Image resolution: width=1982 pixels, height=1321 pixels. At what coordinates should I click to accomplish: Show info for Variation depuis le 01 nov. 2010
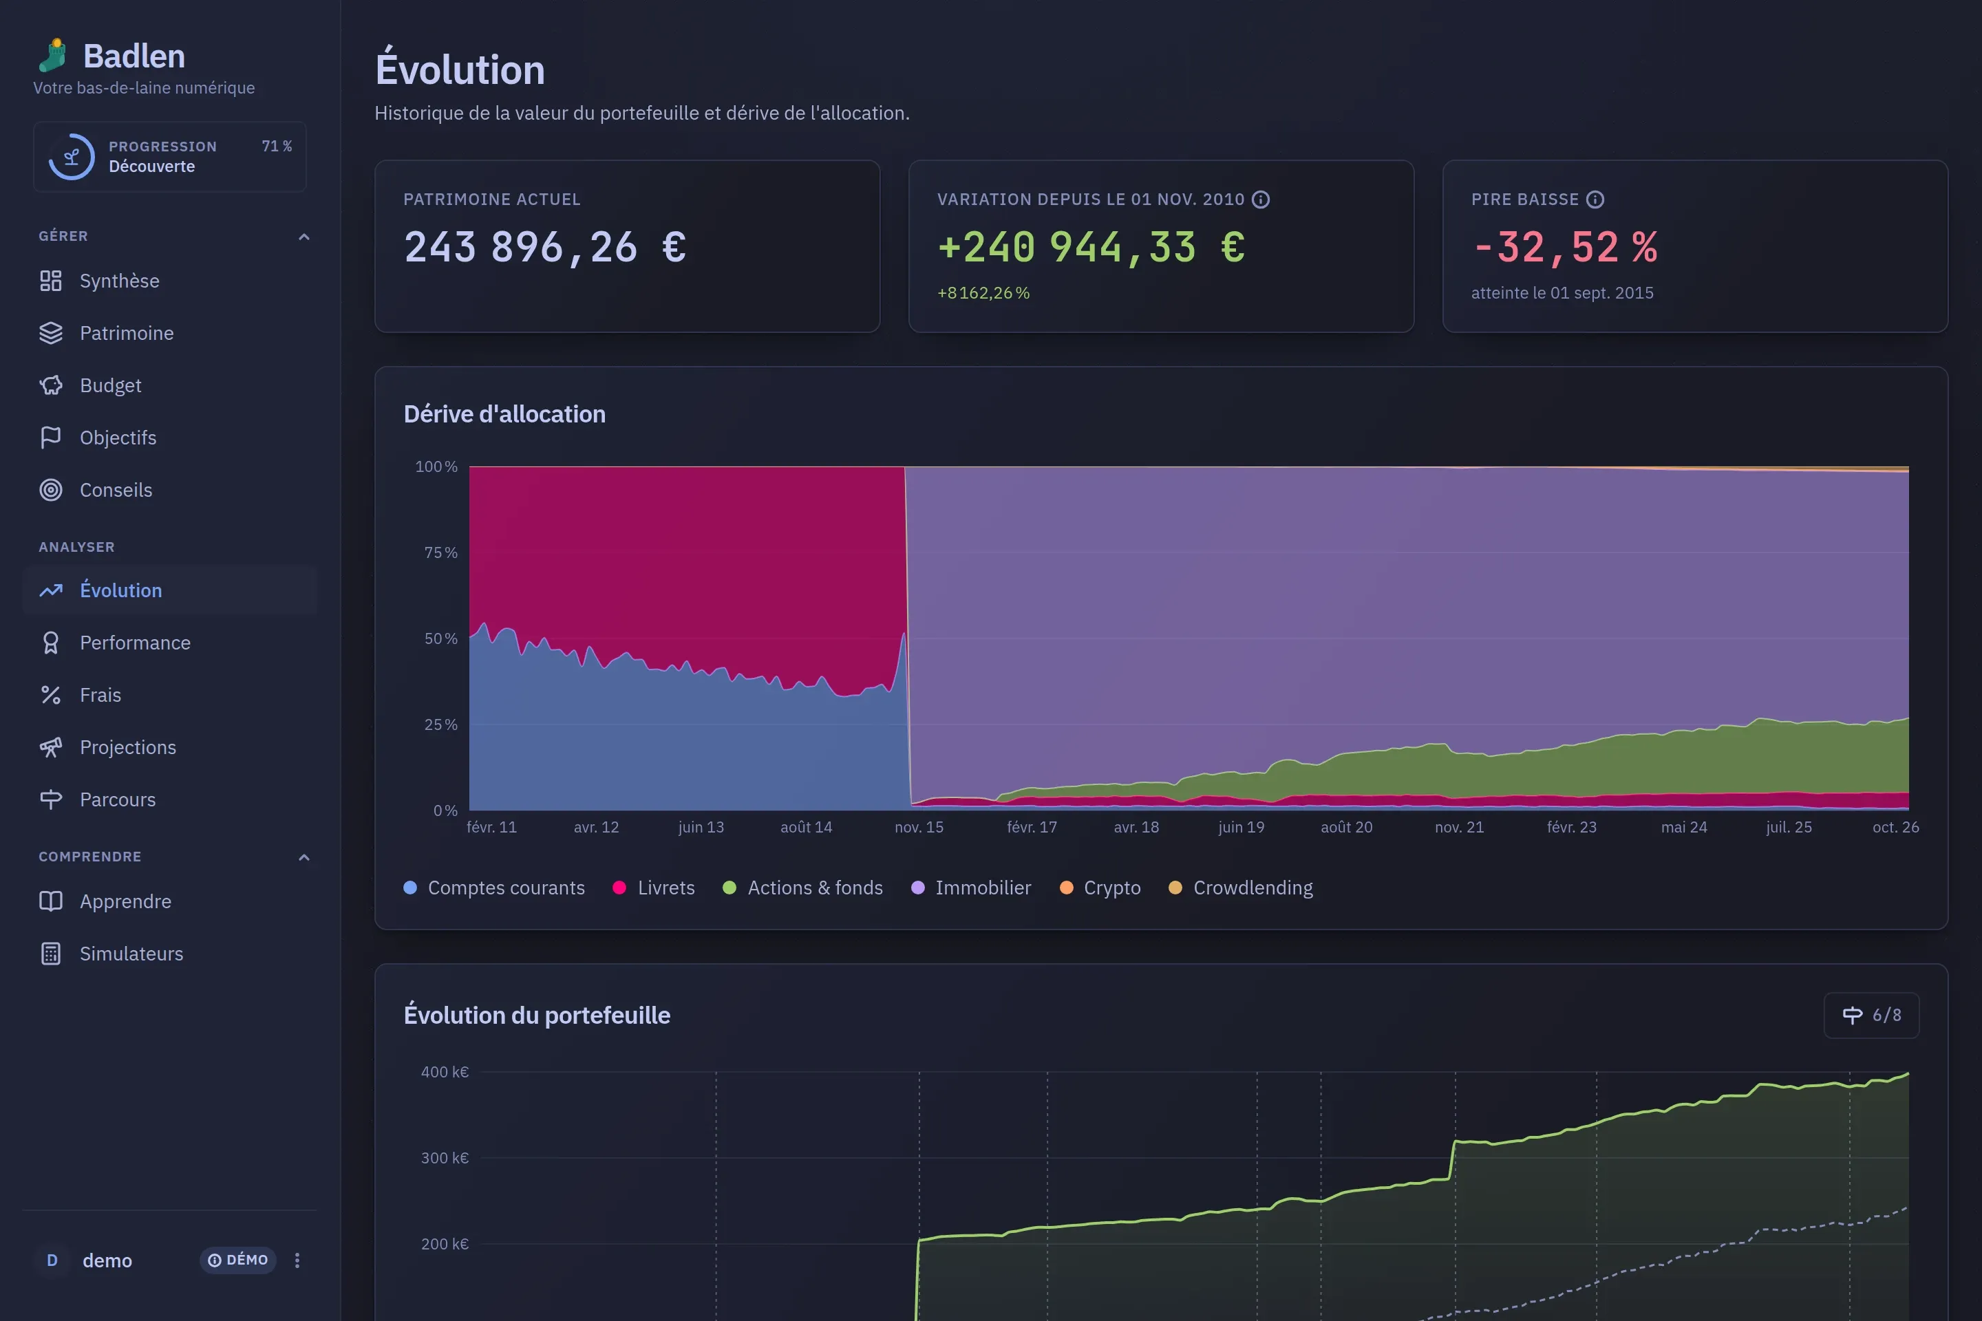tap(1261, 200)
